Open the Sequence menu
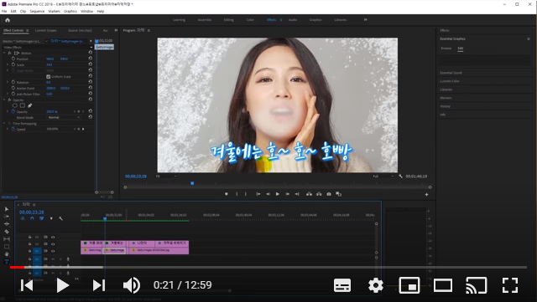This screenshot has height=302, width=537. (37, 11)
